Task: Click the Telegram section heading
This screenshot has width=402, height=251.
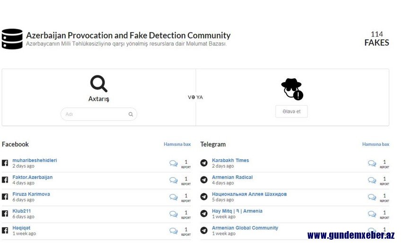Action: click(213, 144)
